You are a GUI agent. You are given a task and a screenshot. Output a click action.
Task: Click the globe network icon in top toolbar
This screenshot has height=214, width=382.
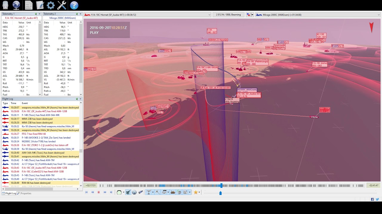16,5
